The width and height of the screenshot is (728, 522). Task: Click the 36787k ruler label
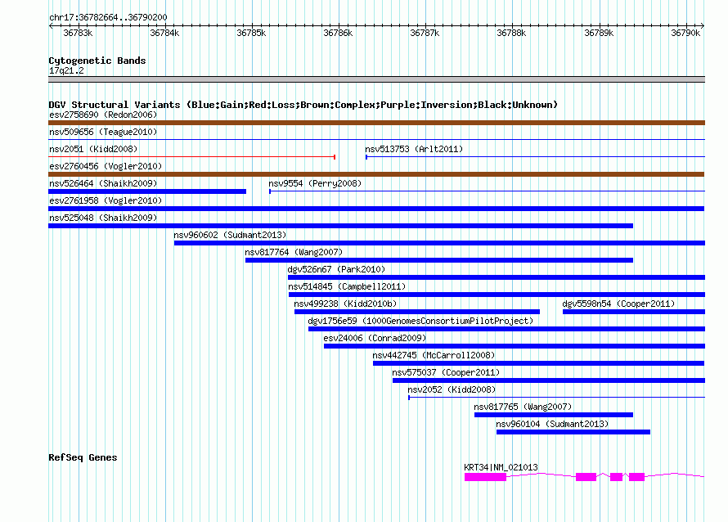425,33
